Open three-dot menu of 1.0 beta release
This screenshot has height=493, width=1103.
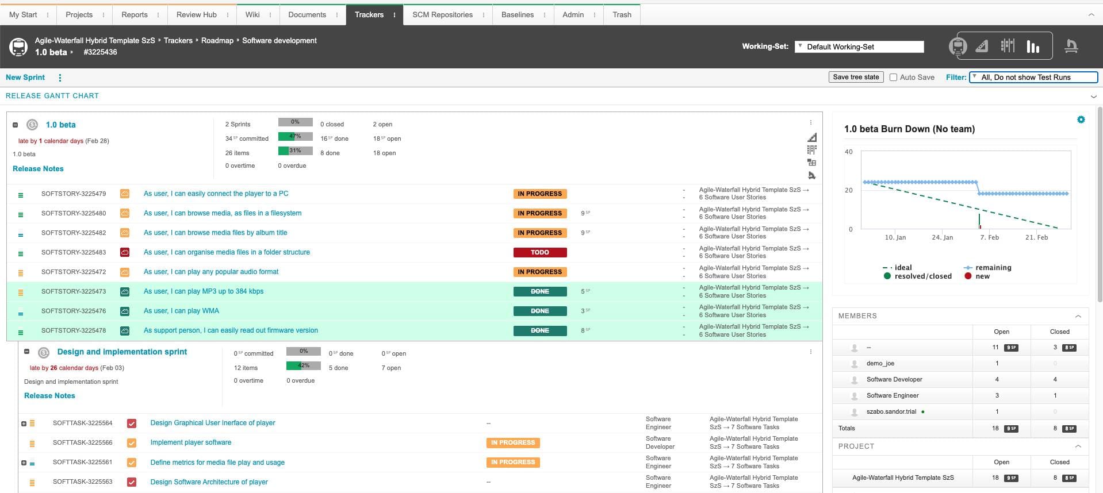pos(811,122)
